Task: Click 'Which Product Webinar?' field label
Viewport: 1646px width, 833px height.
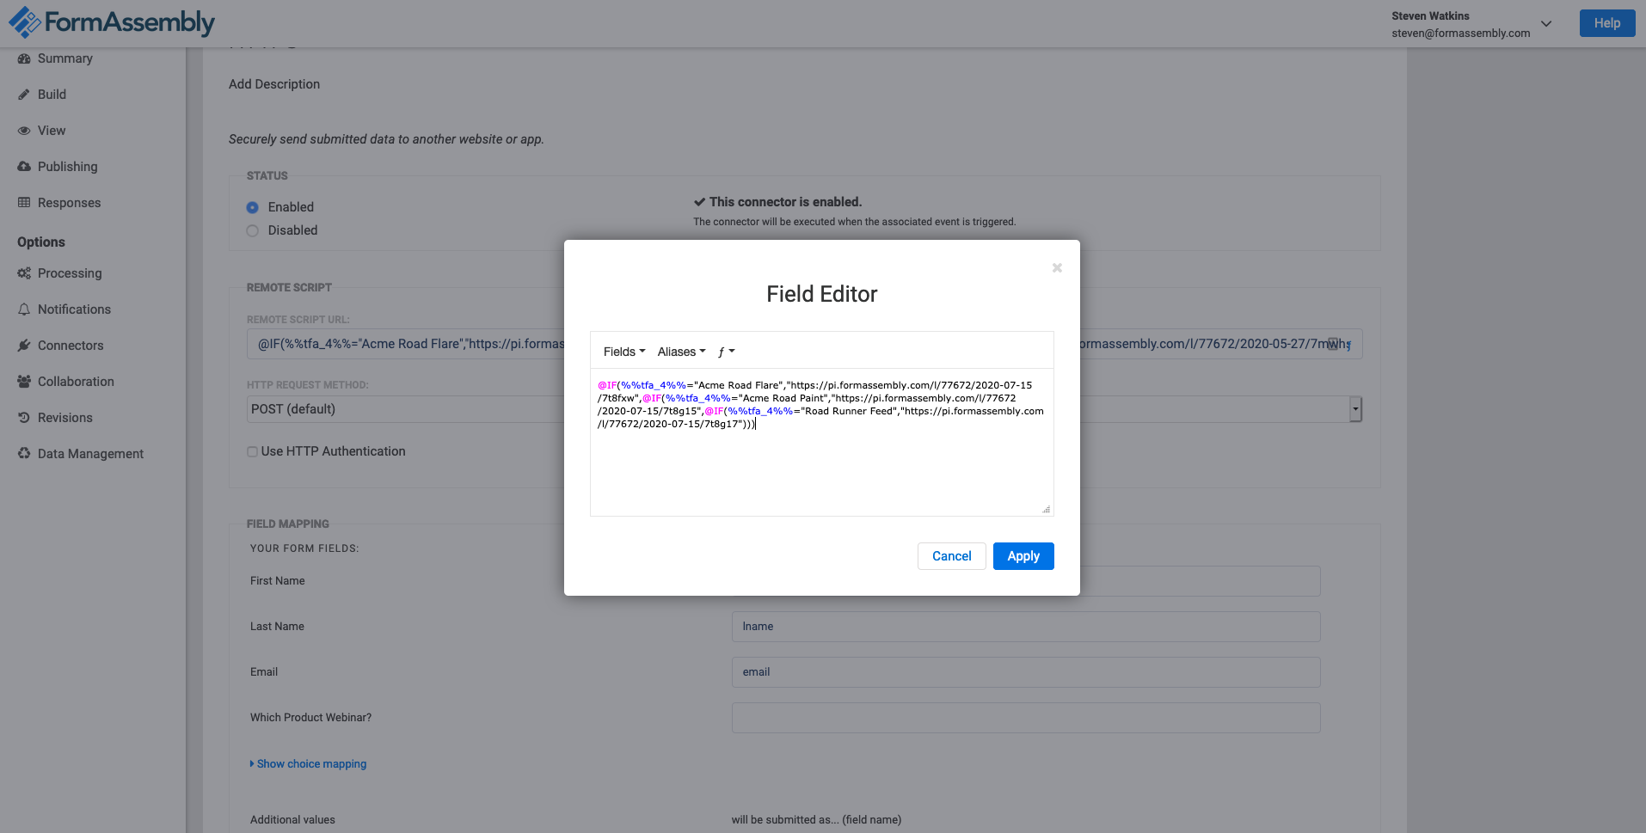Action: click(x=310, y=718)
